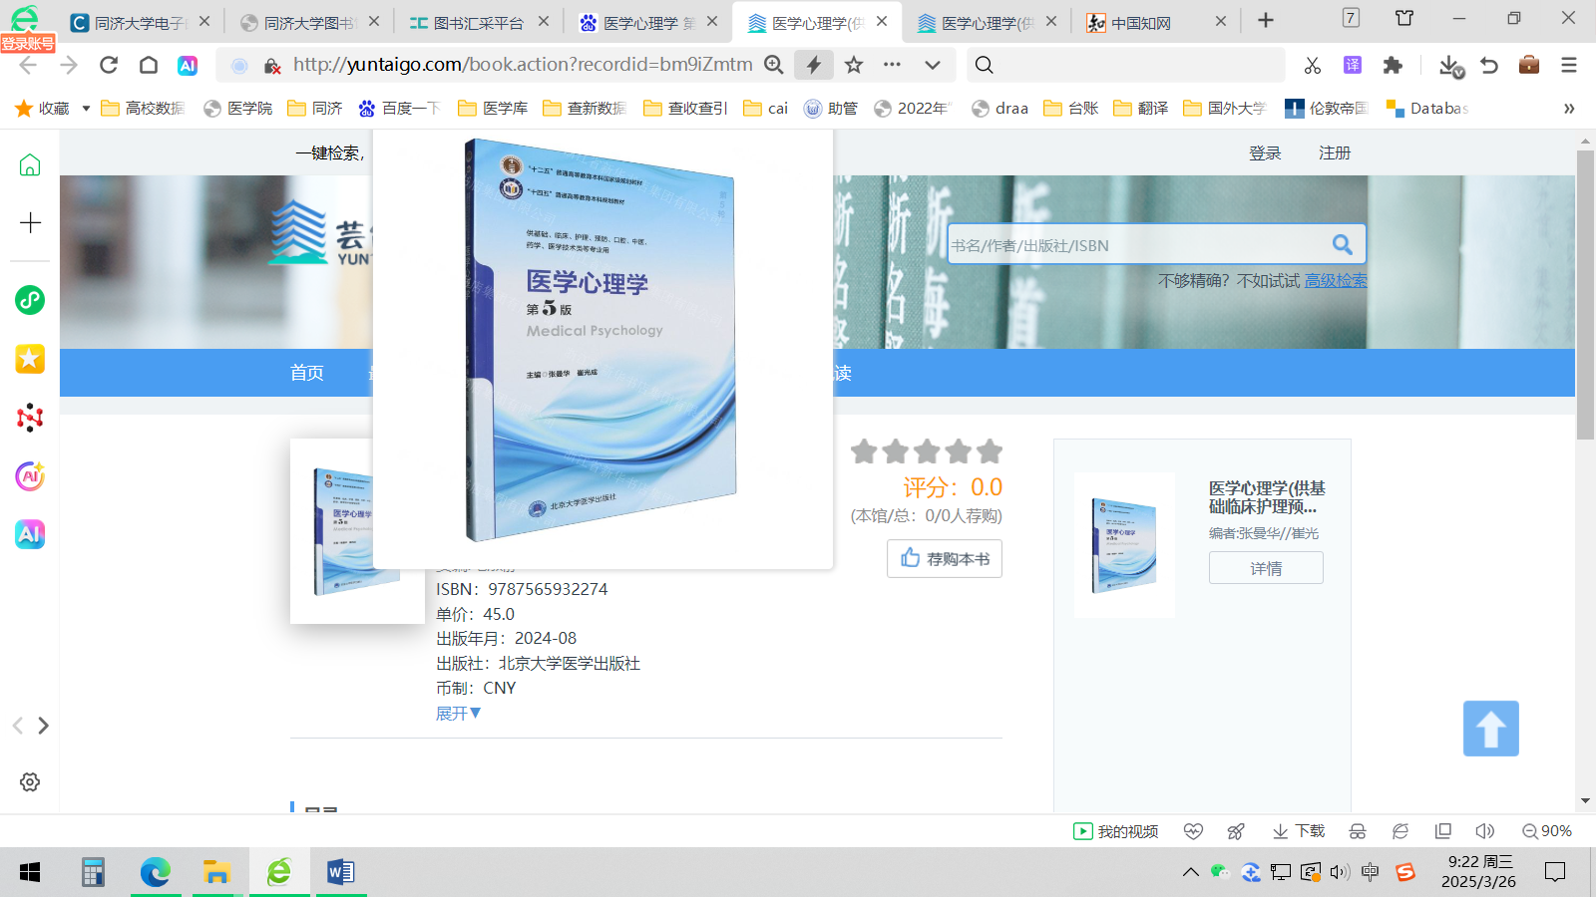Open the 首页 navigation menu item

click(x=307, y=373)
